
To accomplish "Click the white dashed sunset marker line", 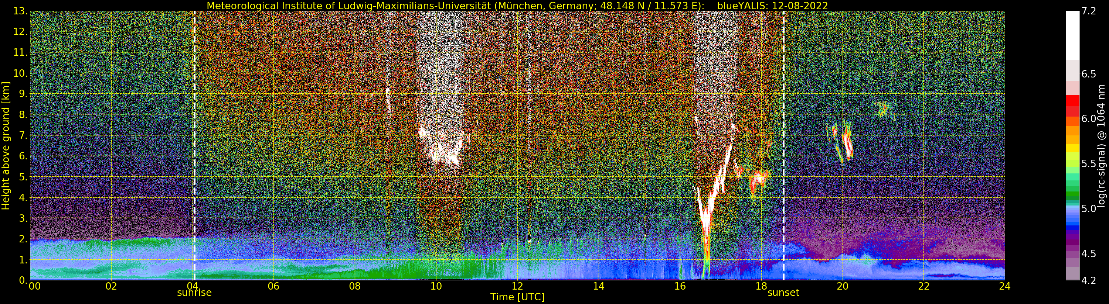I will tap(783, 145).
